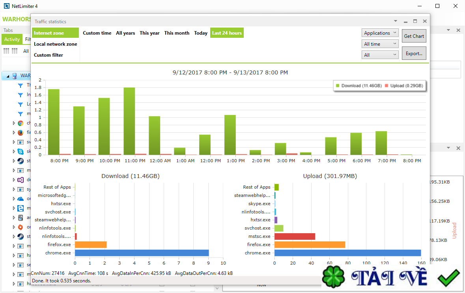Click the Export... button
The height and width of the screenshot is (293, 465).
[x=414, y=54]
